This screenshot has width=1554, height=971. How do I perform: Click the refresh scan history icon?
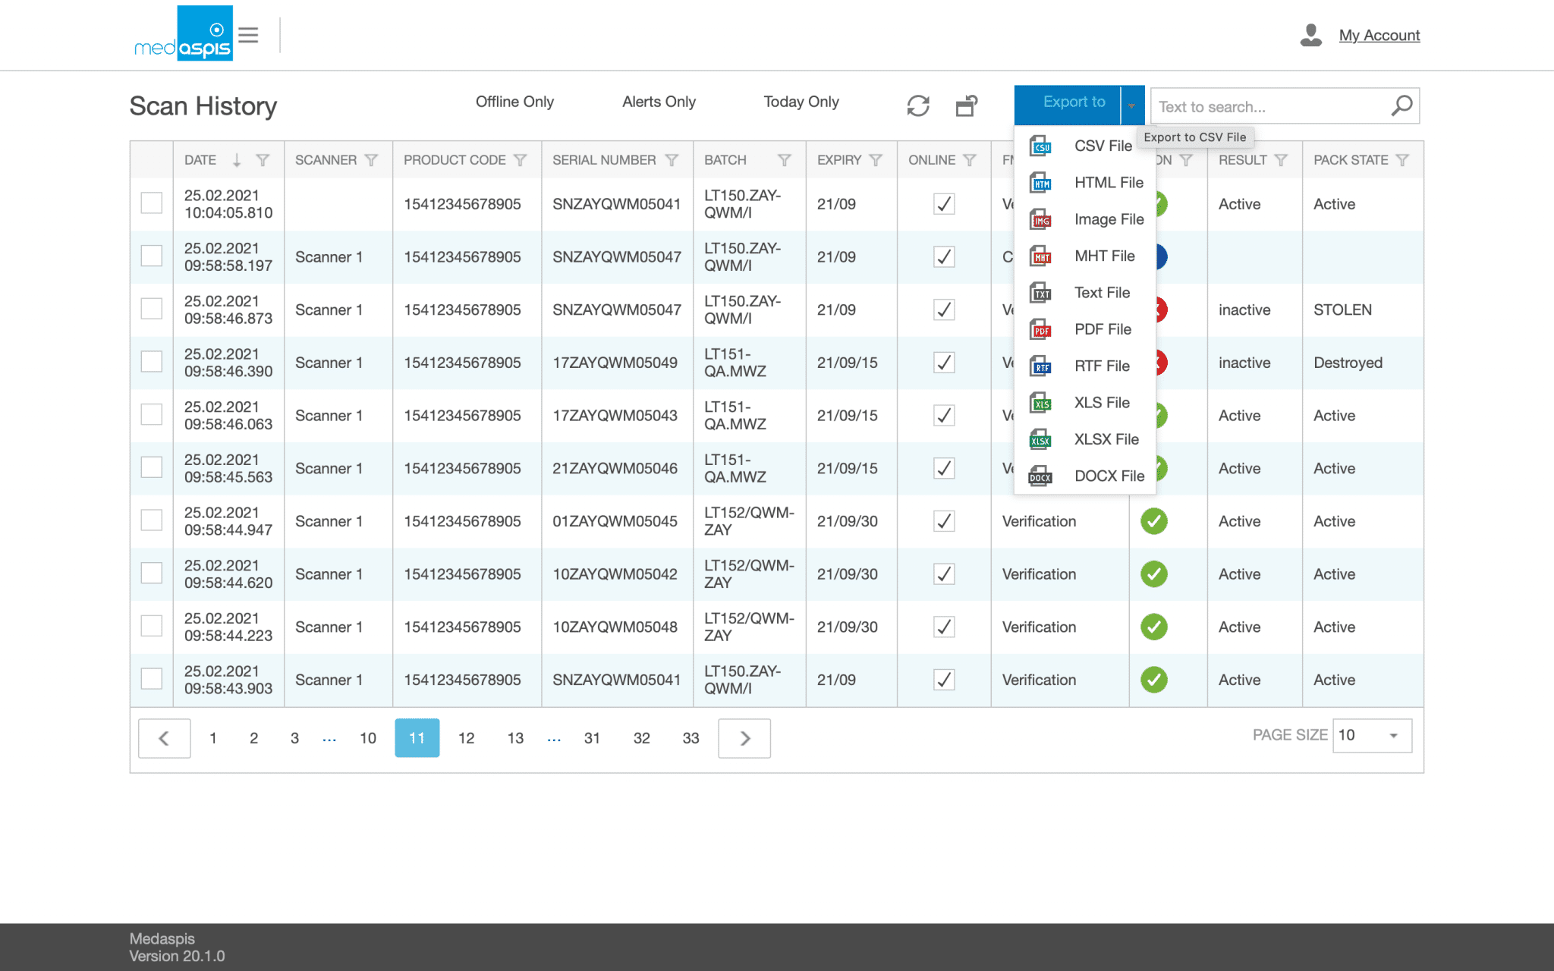(x=918, y=105)
